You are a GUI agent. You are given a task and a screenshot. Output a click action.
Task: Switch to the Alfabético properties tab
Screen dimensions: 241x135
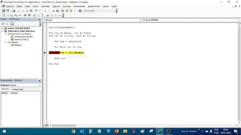tap(6, 89)
